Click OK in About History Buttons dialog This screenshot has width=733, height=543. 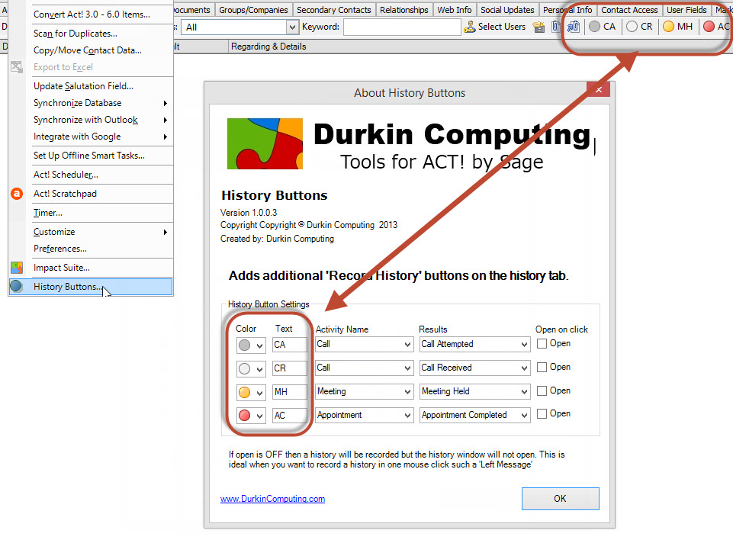tap(560, 499)
